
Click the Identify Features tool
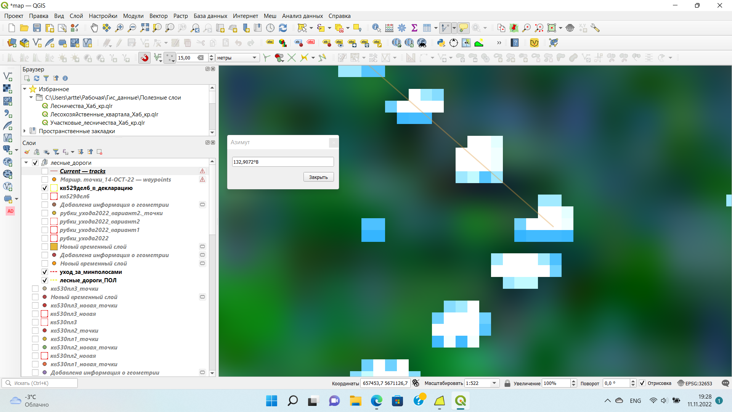point(376,28)
